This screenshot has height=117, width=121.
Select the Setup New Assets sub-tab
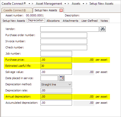point(14,21)
